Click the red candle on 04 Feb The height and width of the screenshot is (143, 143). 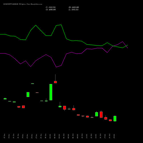tap(65, 108)
